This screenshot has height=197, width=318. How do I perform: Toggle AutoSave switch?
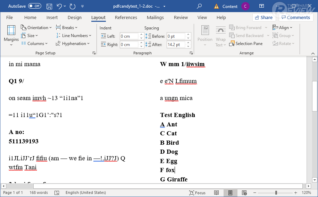click(34, 6)
